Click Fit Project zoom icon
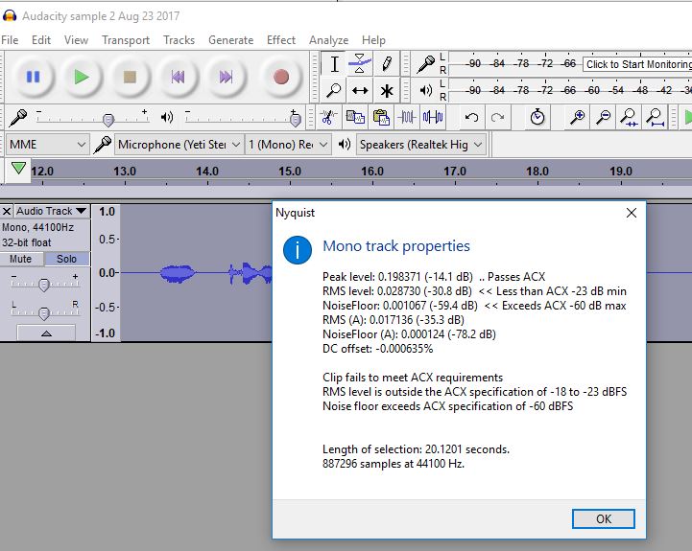 pos(656,117)
